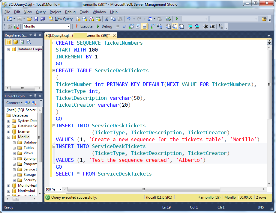Click the New Query button
This screenshot has width=276, height=213.
pyautogui.click(x=61, y=19)
